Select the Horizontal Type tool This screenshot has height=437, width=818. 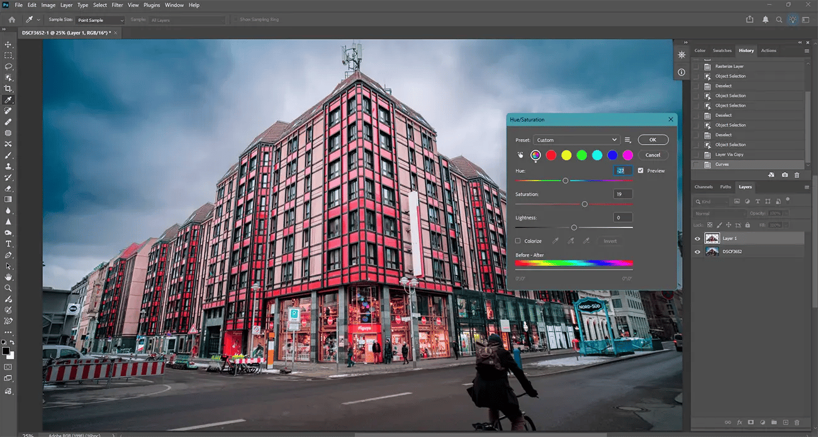(x=8, y=244)
